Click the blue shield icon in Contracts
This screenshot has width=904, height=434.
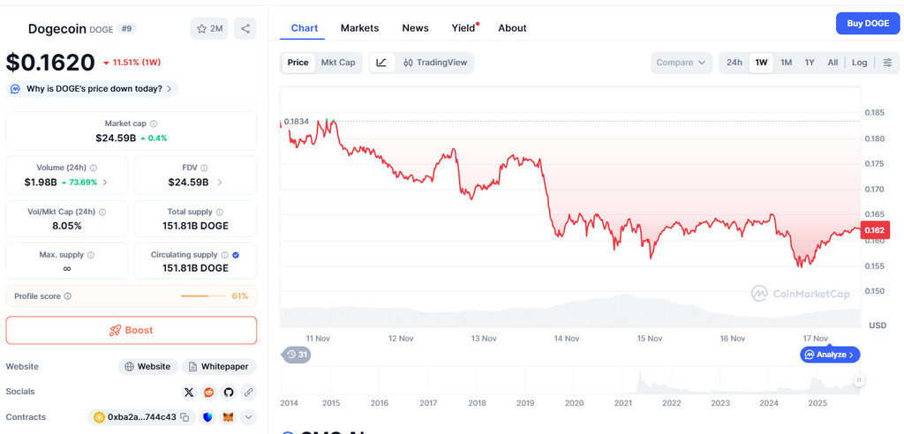tap(208, 417)
